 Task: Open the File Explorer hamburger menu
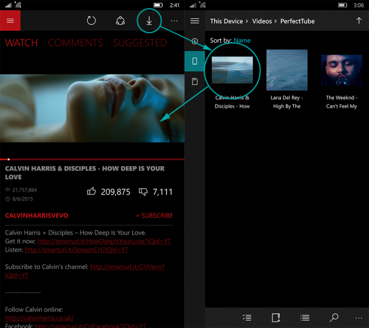coord(195,20)
